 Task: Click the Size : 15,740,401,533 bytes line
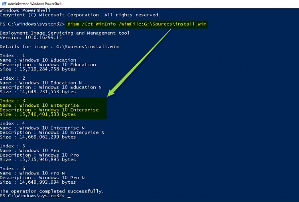[38, 114]
